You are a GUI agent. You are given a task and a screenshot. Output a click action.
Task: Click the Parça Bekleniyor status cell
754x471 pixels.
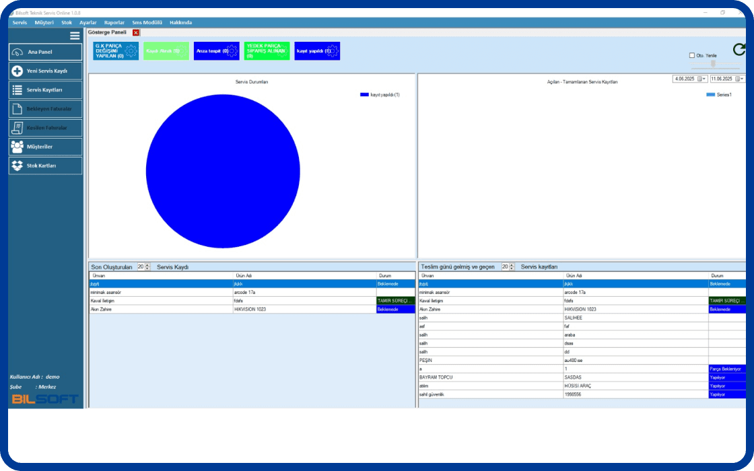pos(727,369)
